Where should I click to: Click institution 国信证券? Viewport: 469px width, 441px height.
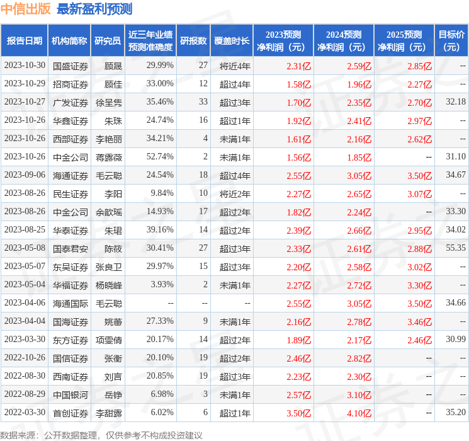click(71, 358)
